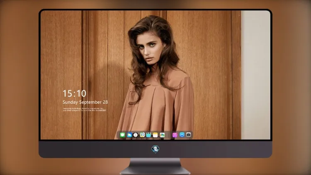Screen dimensions: 311x175
Task: Click the logo emblem on monitor chin
Action: pos(155,149)
